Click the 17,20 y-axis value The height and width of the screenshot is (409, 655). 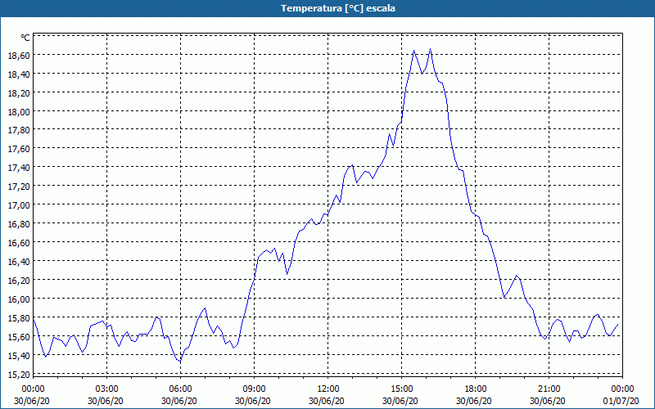point(19,187)
